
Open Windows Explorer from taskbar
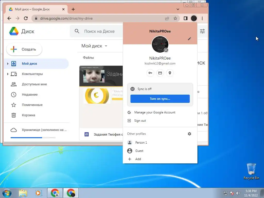point(23,193)
